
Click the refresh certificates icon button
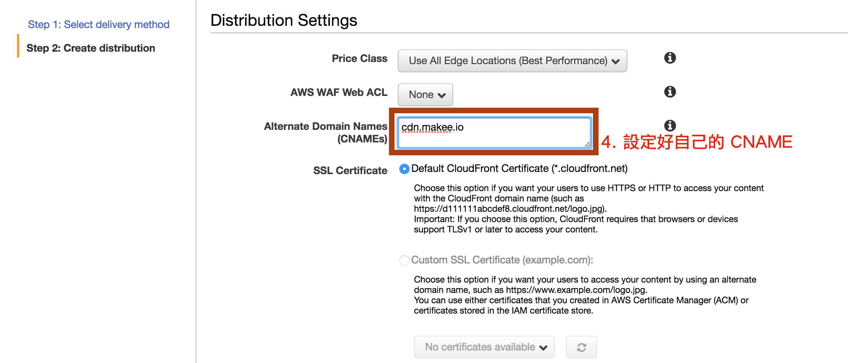[581, 347]
